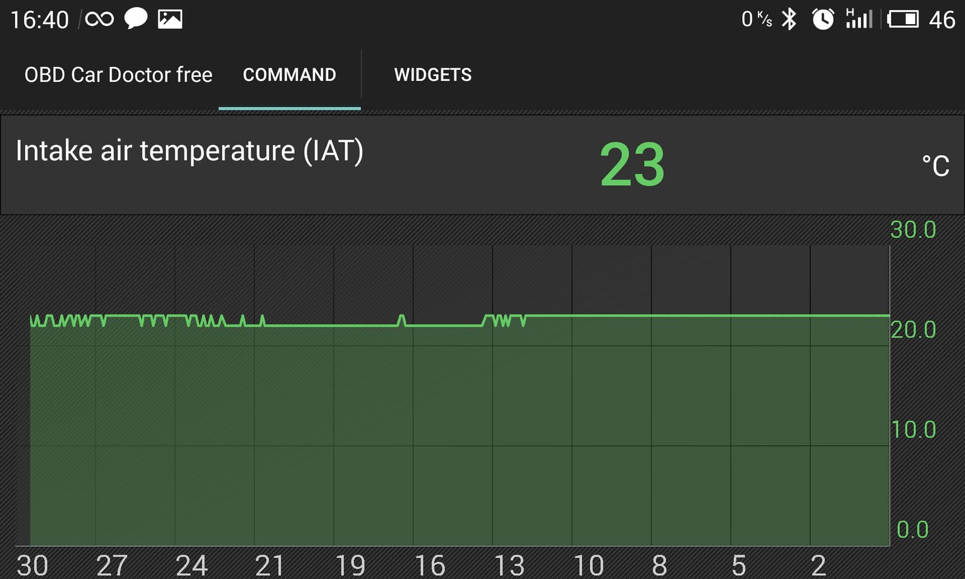Tap the 10.0 y-axis label

click(913, 430)
